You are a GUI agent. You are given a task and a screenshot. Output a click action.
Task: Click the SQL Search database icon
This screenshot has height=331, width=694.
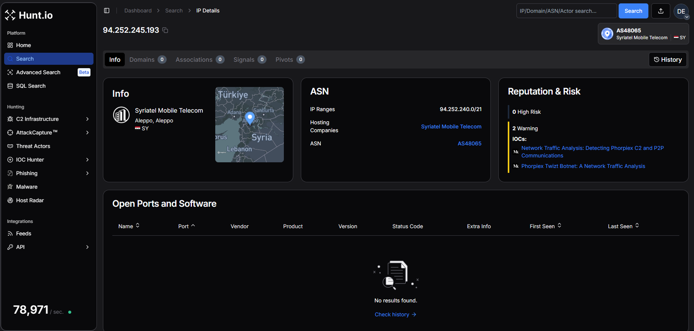click(x=10, y=86)
